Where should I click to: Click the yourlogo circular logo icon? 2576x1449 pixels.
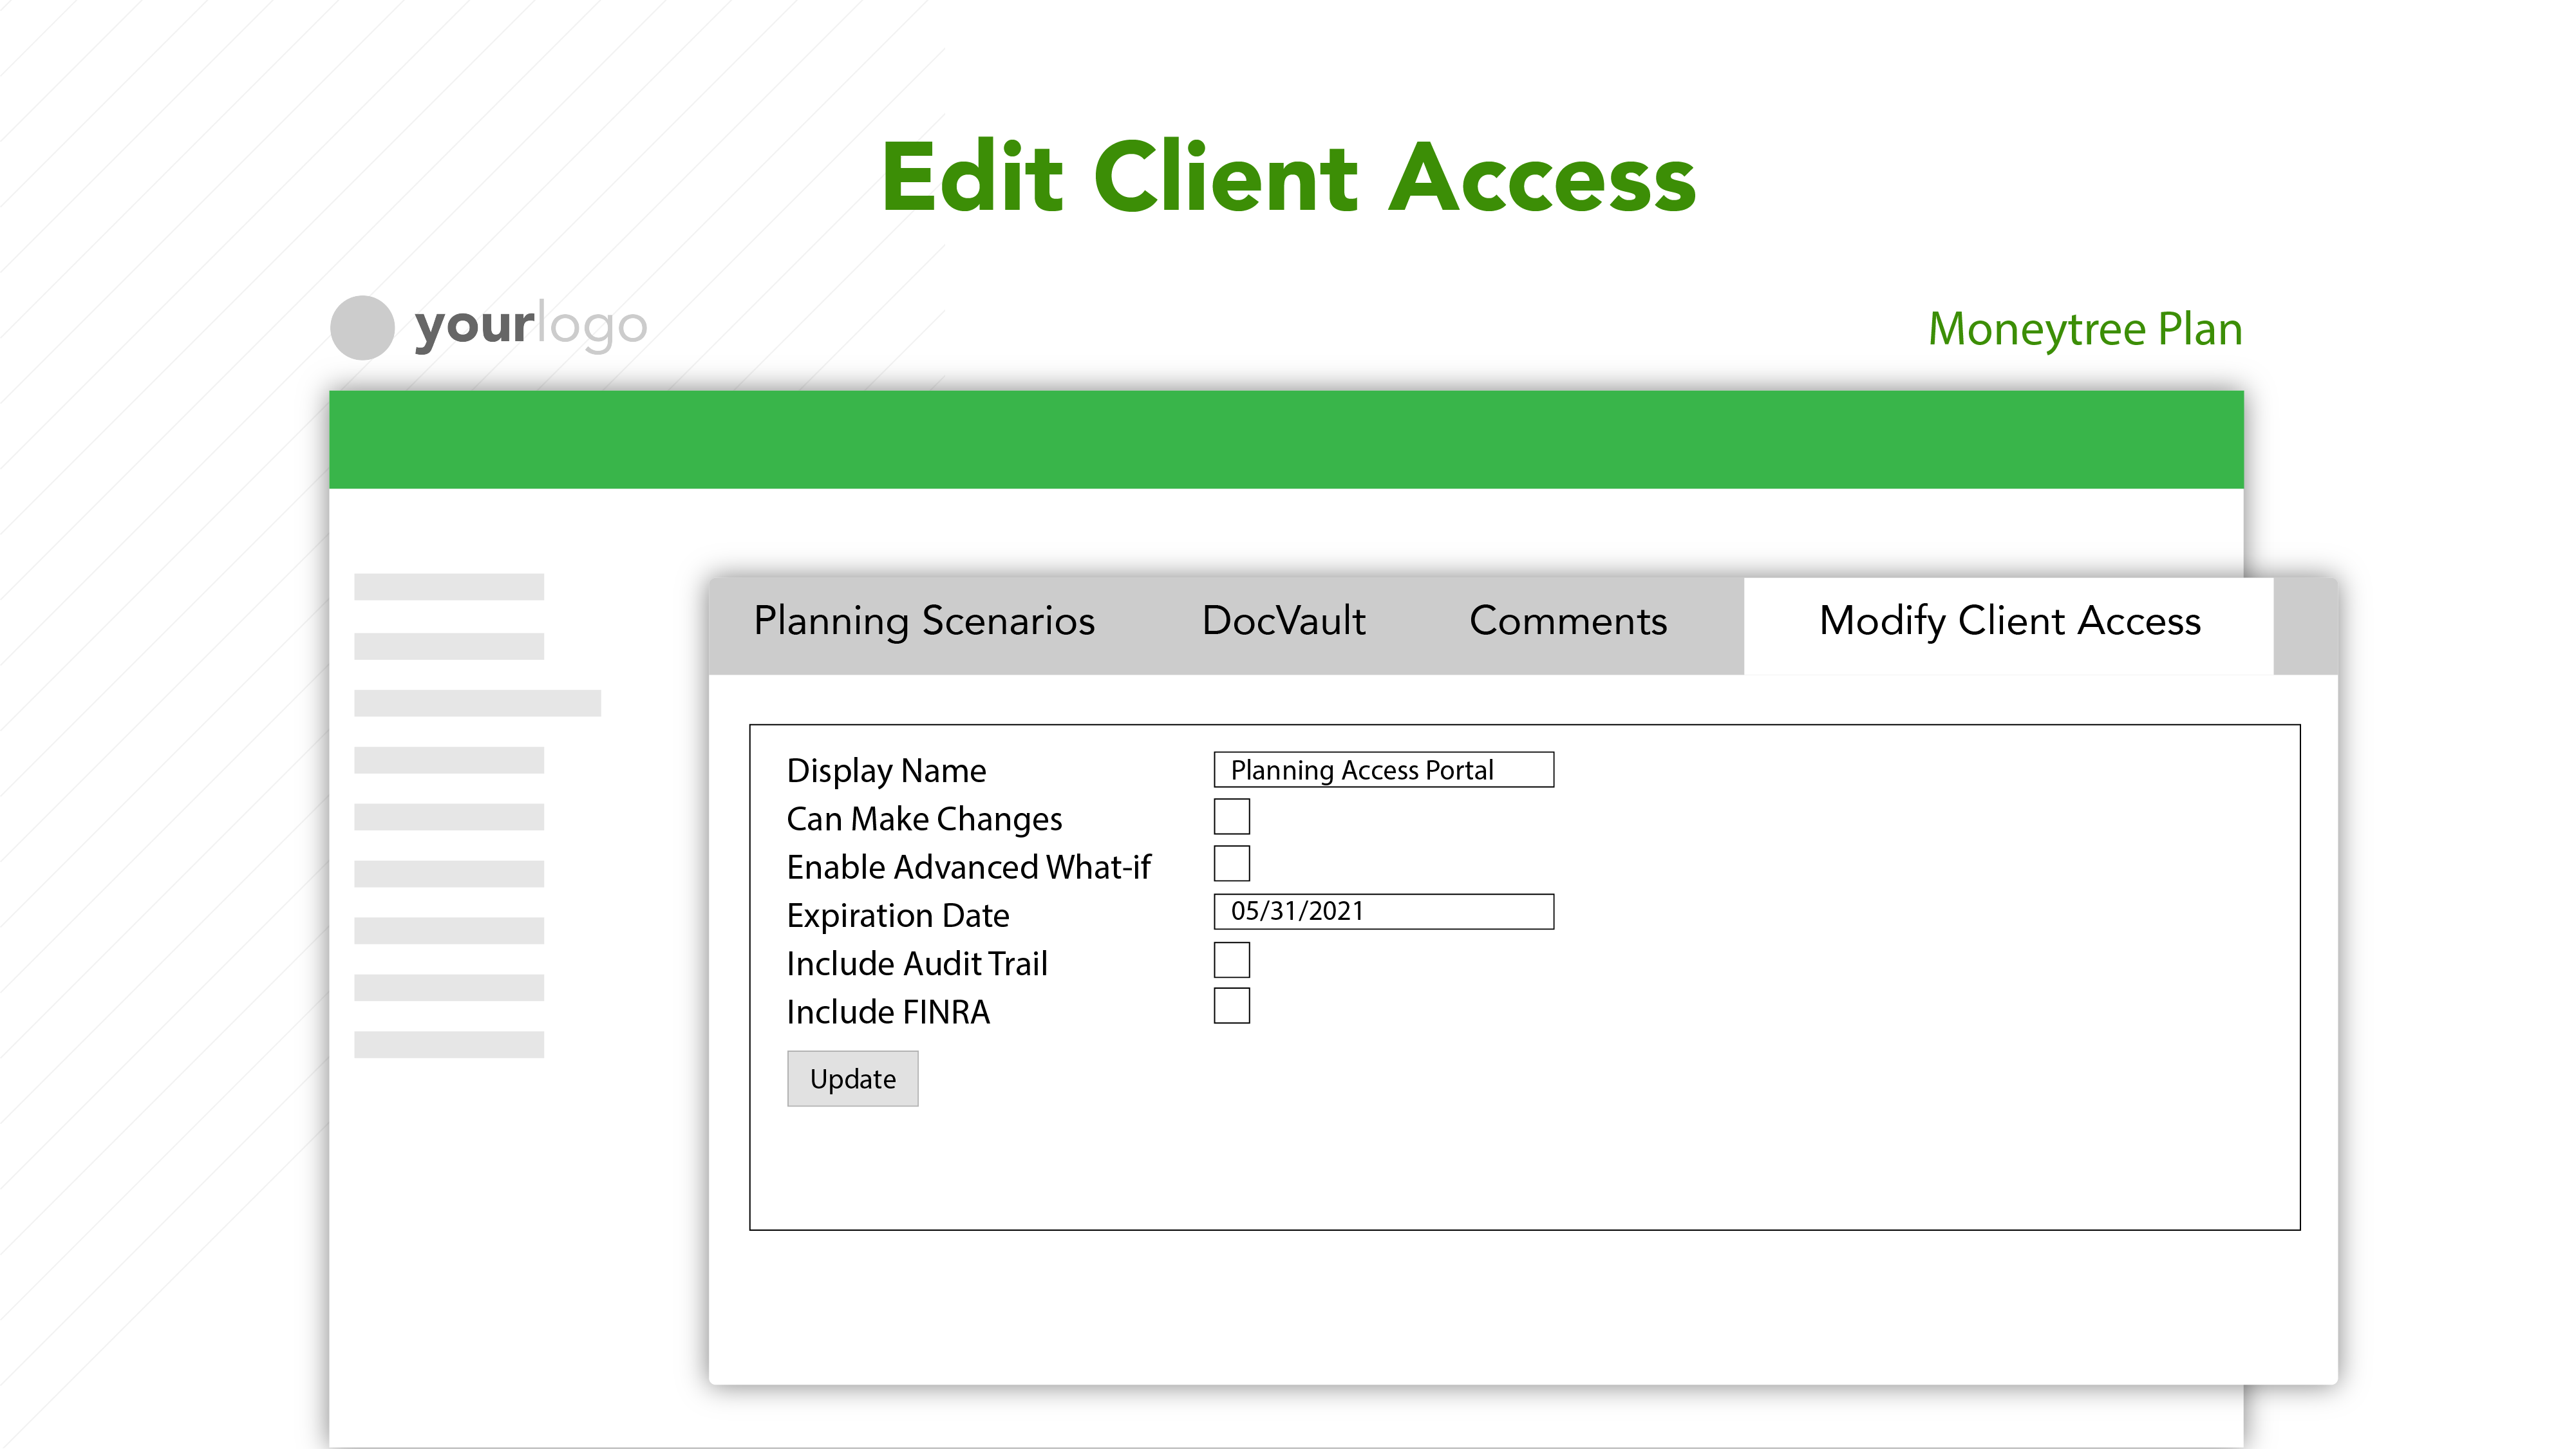tap(362, 327)
